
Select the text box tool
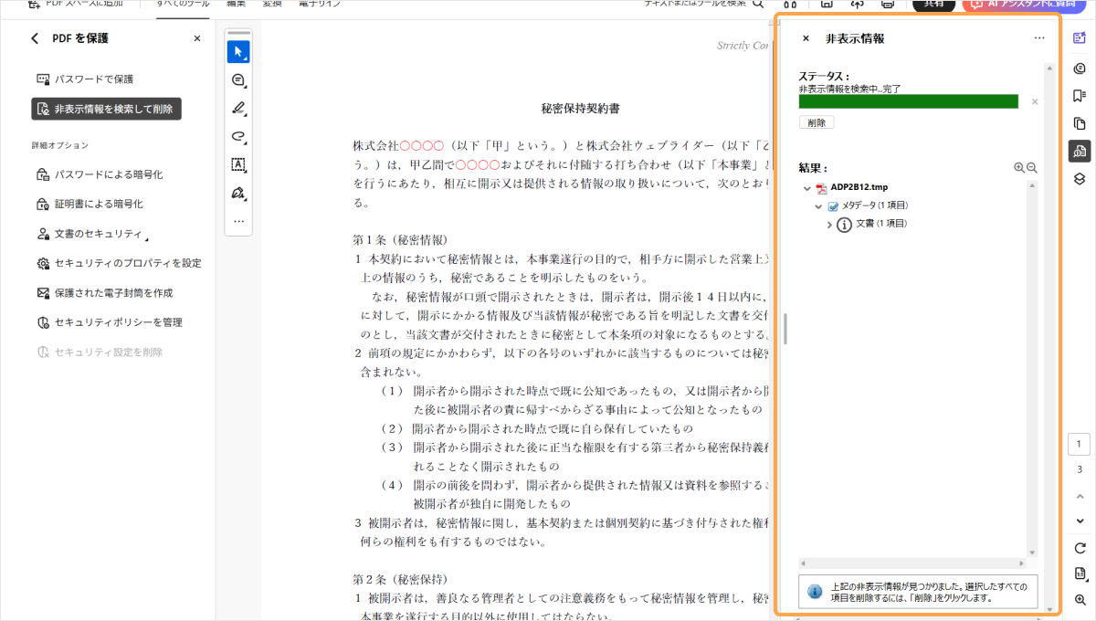(238, 164)
